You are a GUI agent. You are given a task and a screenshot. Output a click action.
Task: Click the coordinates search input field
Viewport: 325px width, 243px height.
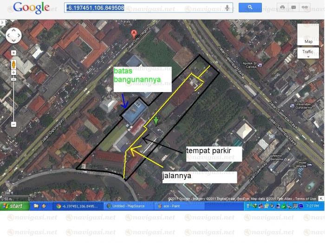(144, 7)
